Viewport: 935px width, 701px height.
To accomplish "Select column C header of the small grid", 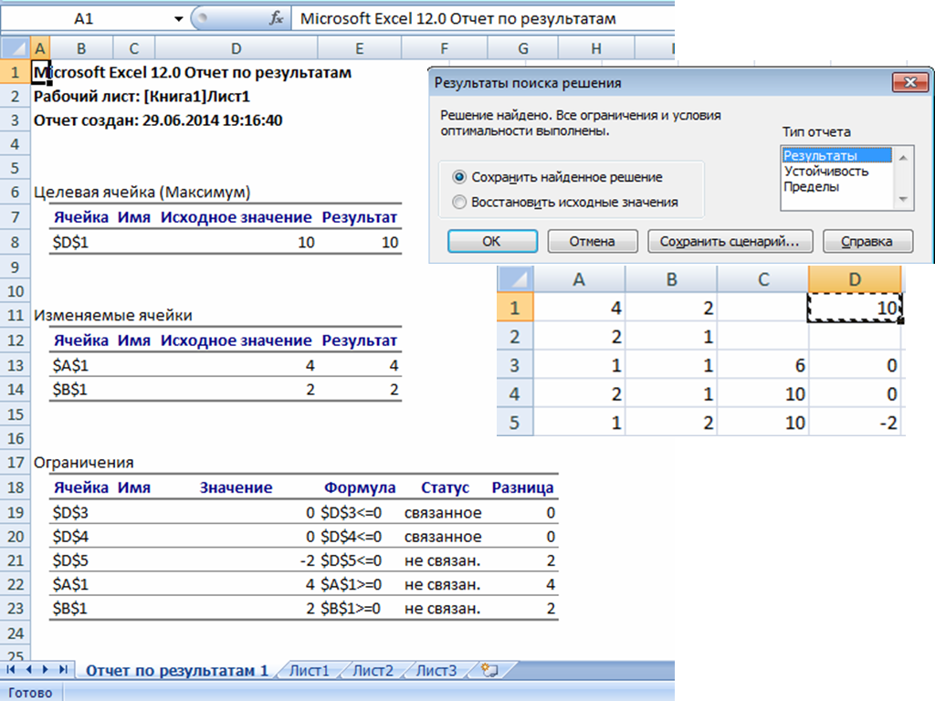I will pyautogui.click(x=763, y=279).
